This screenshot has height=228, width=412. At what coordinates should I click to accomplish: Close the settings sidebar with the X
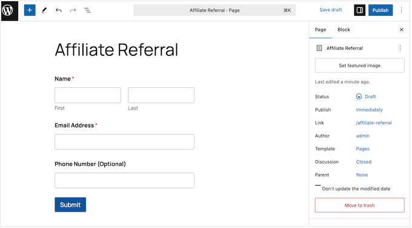401,30
